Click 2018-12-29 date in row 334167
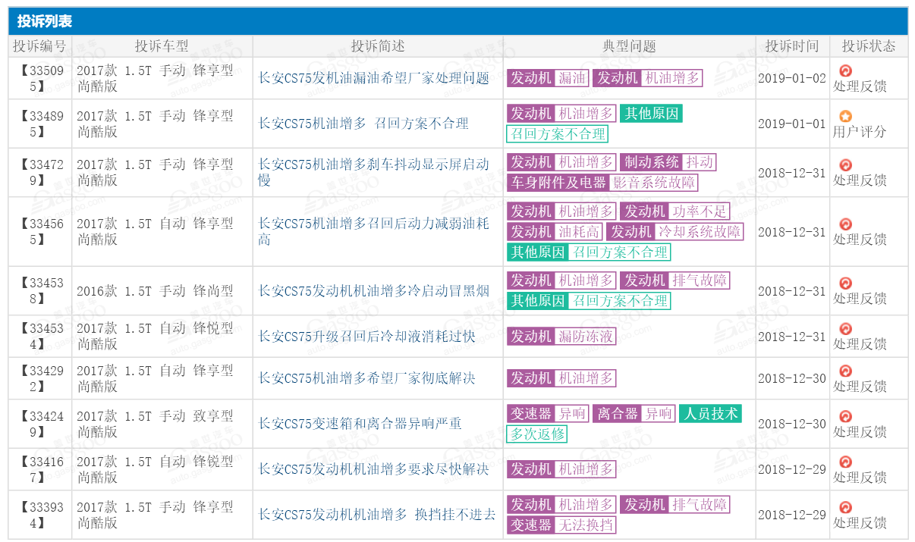This screenshot has height=542, width=915. click(x=792, y=469)
